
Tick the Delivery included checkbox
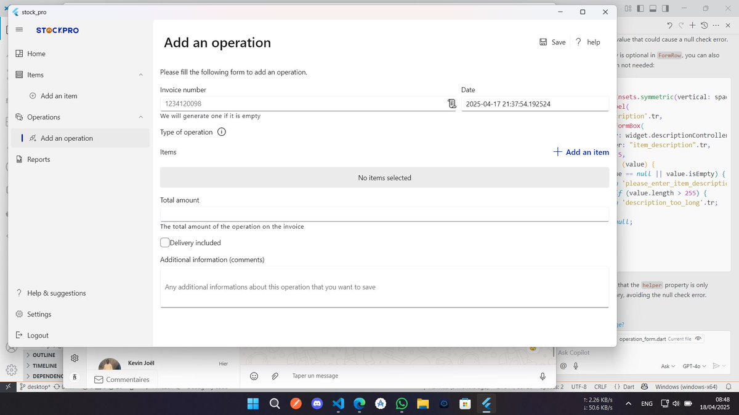coord(165,243)
